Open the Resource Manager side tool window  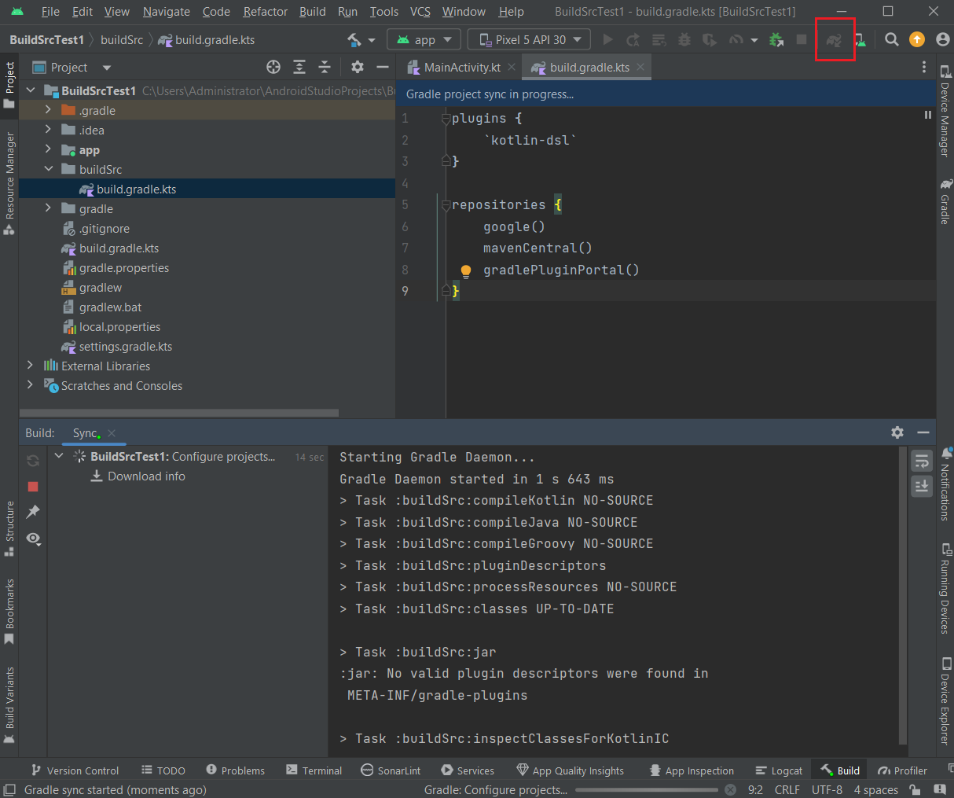(x=9, y=183)
